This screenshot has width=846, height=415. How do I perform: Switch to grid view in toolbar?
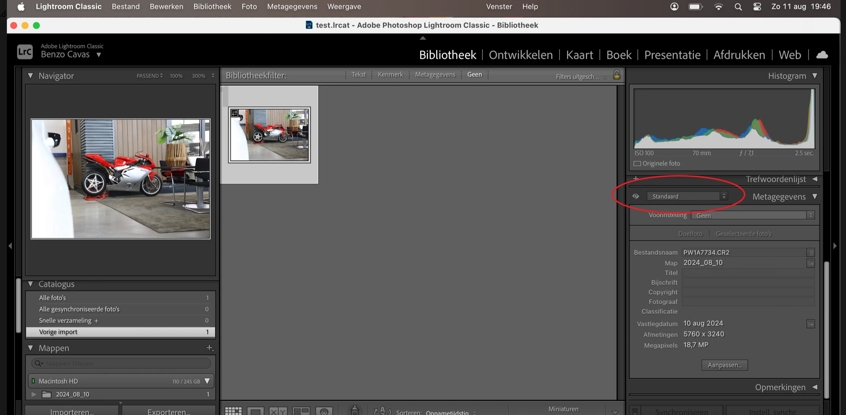pos(233,411)
